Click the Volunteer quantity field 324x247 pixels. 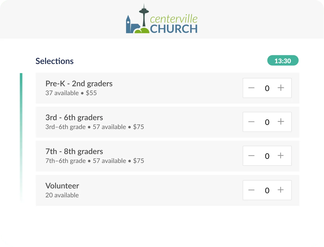(x=267, y=190)
